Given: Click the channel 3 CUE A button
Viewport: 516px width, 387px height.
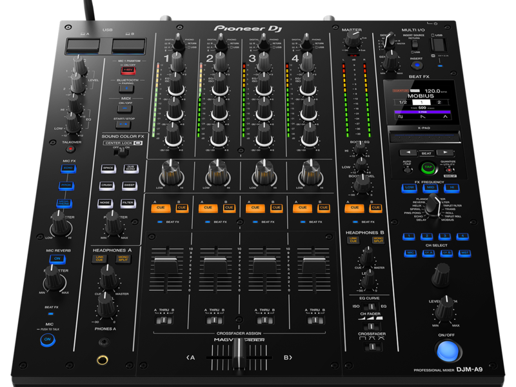Looking at the screenshot, I should click(255, 208).
